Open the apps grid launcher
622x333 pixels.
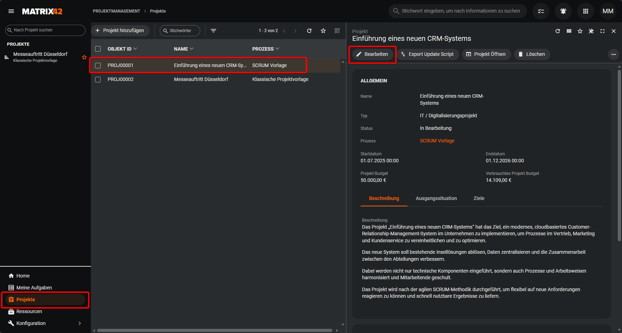click(585, 11)
